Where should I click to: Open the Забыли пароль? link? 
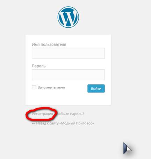point(70,114)
